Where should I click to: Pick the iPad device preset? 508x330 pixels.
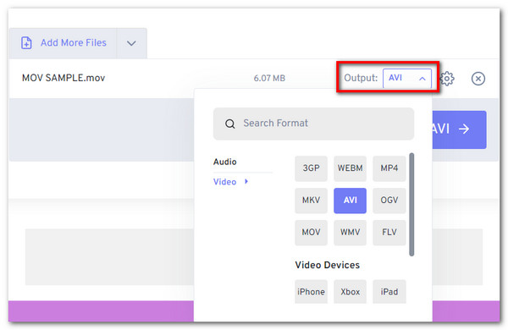point(389,291)
